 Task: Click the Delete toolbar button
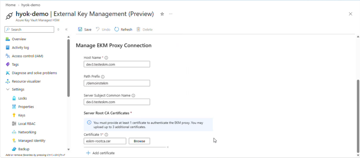(x=144, y=29)
